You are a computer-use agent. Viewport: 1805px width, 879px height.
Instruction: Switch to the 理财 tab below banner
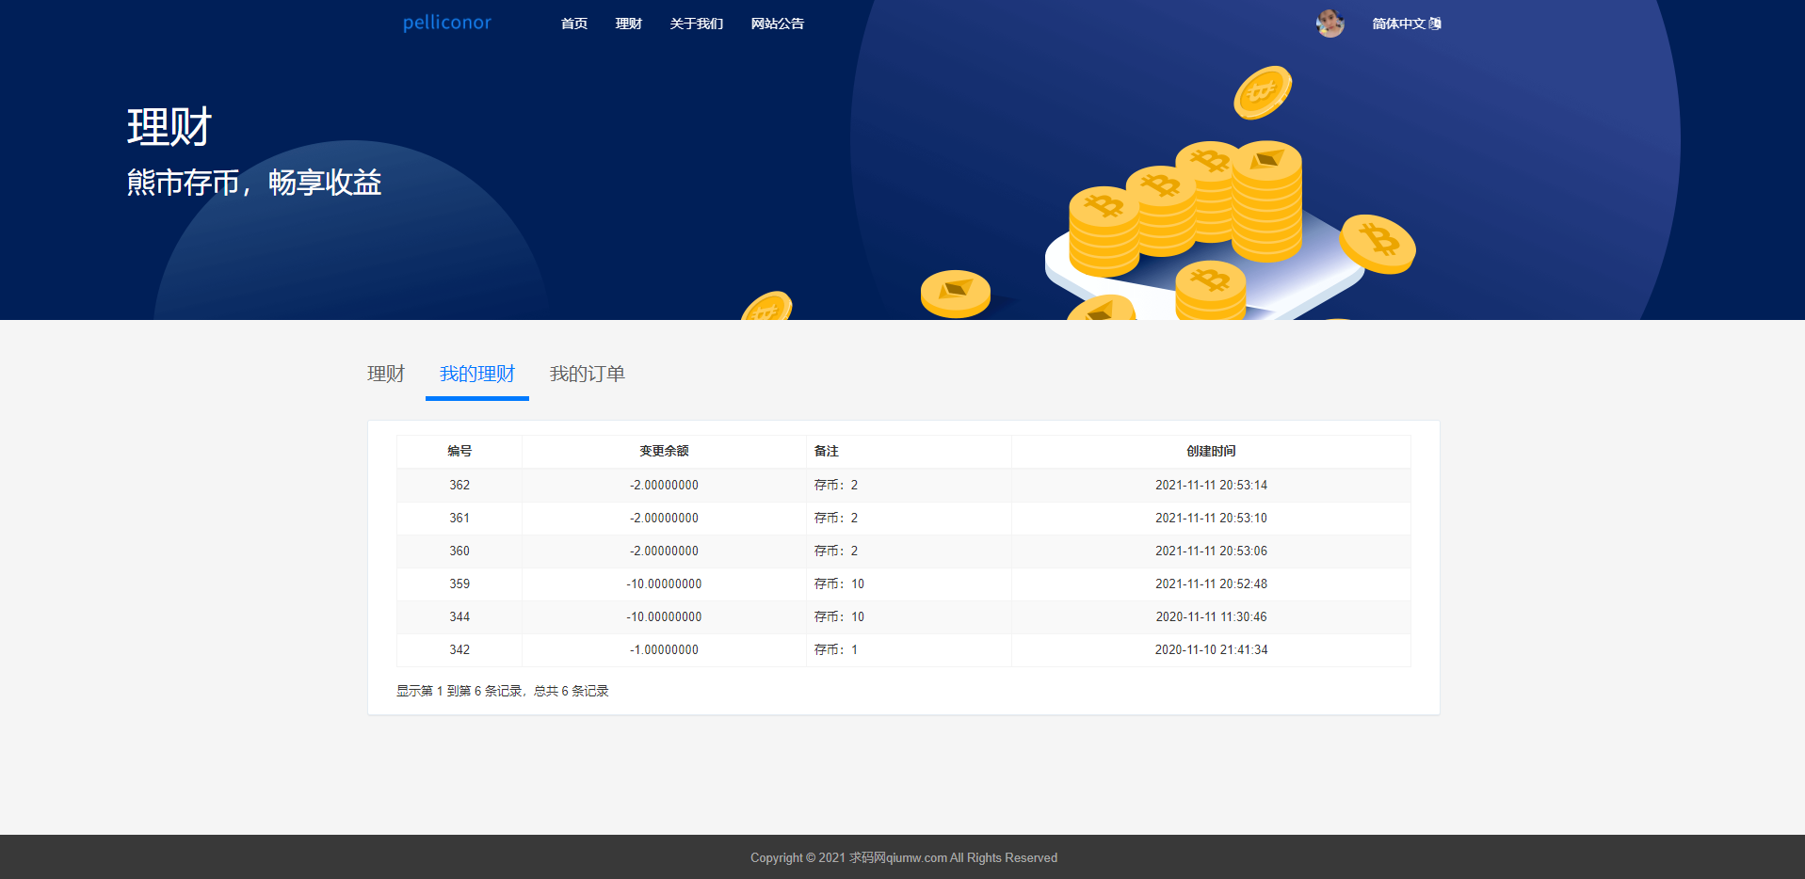point(386,374)
